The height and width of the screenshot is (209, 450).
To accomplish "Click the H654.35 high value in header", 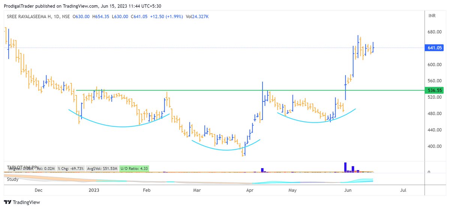I will click(100, 16).
